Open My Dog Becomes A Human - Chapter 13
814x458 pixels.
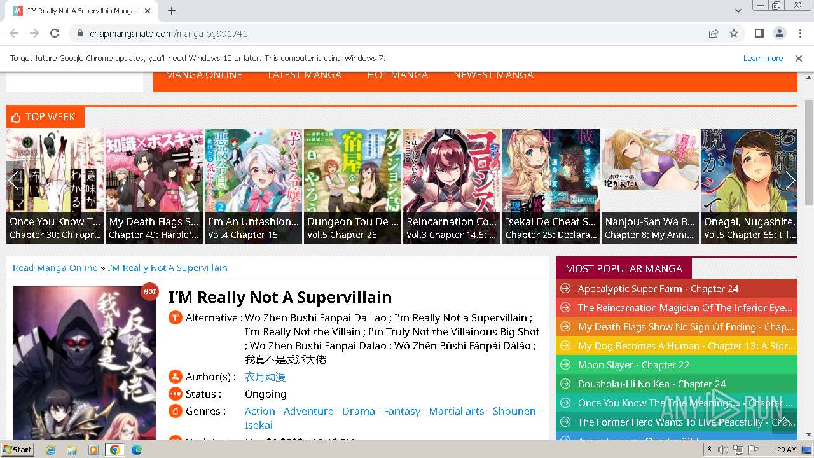(x=686, y=346)
